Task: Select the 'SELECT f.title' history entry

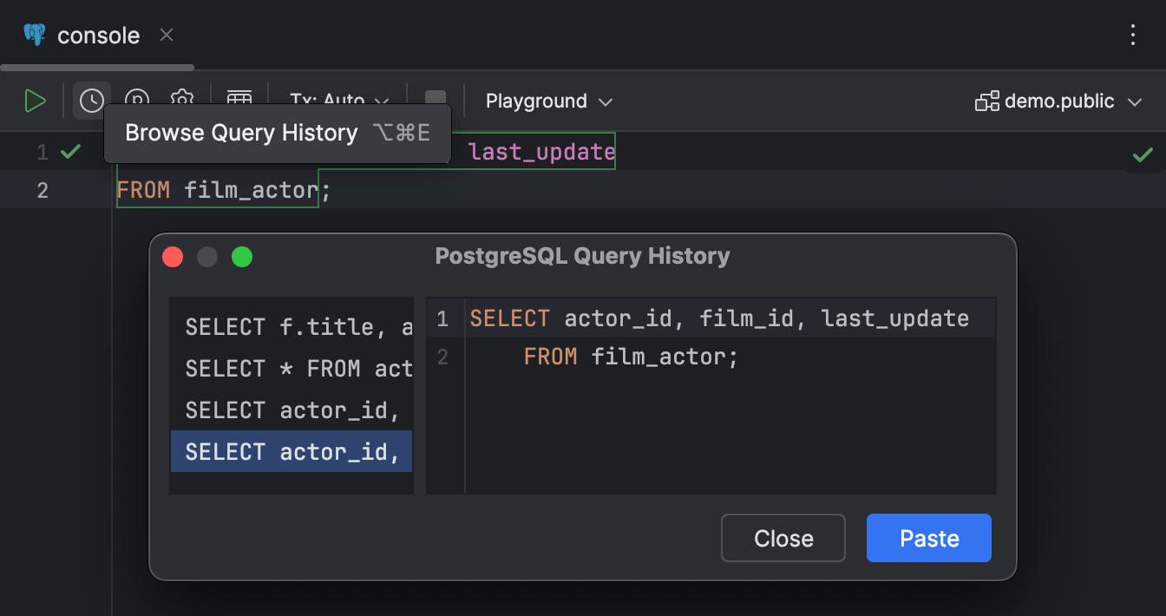Action: pos(291,326)
